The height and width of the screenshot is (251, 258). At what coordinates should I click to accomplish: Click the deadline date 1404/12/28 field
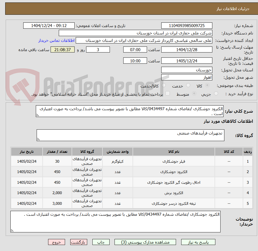pos(187,49)
